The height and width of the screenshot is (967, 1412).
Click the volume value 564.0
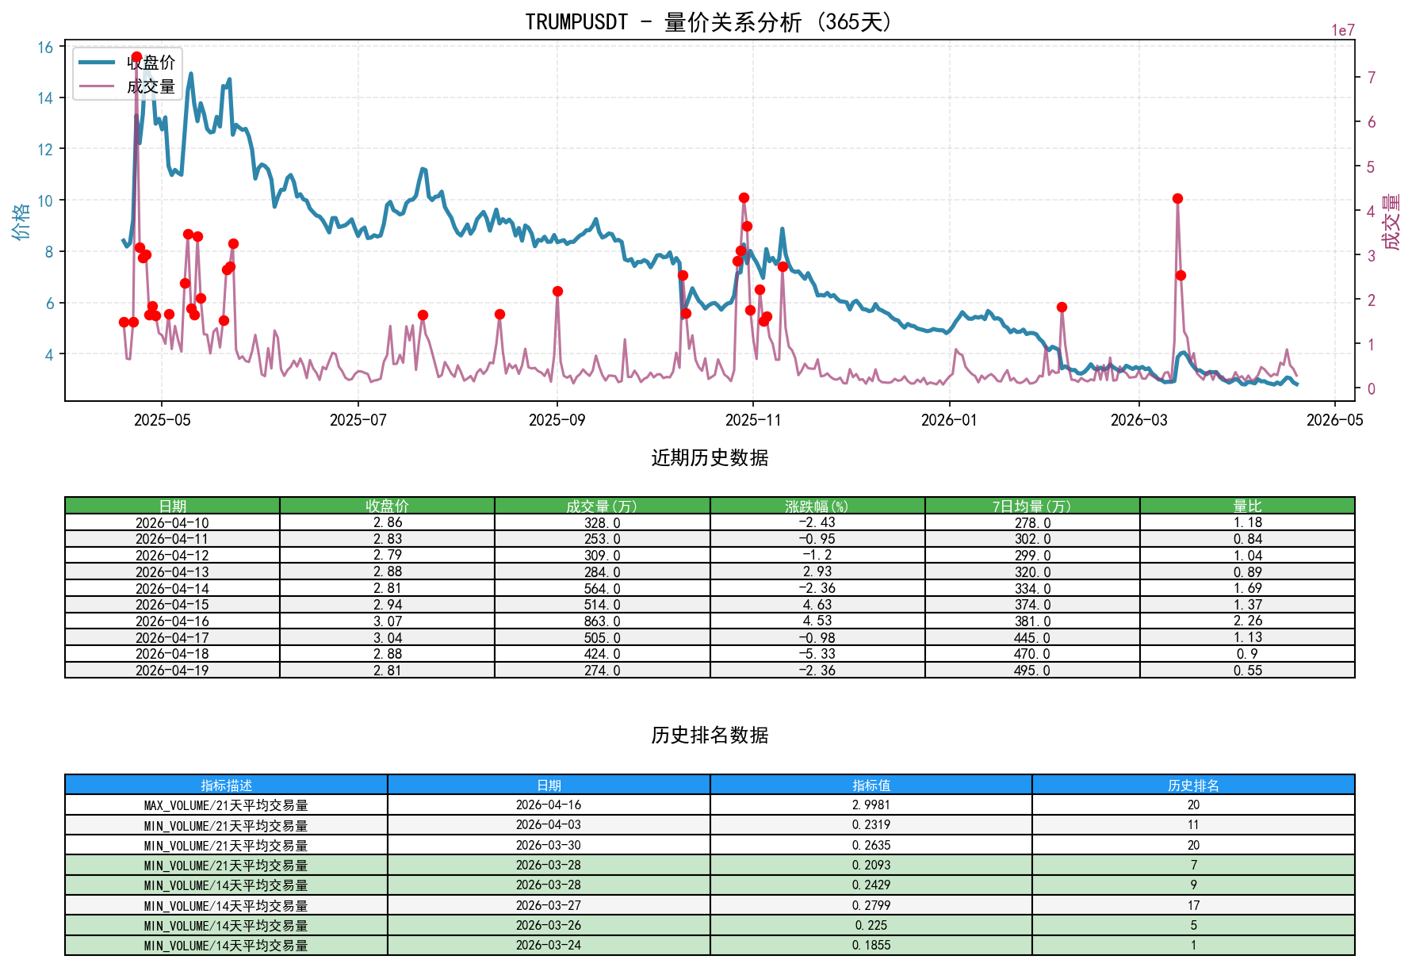point(603,588)
